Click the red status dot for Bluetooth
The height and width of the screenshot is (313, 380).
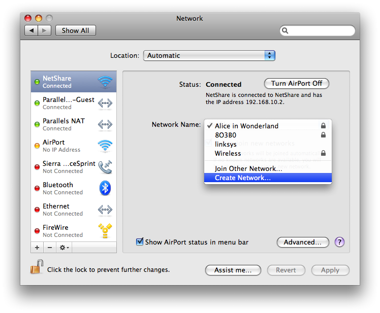pos(37,188)
